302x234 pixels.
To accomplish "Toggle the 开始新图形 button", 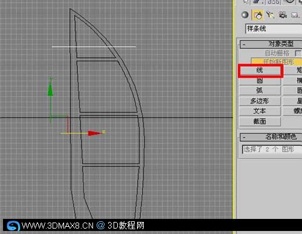I will (277, 62).
